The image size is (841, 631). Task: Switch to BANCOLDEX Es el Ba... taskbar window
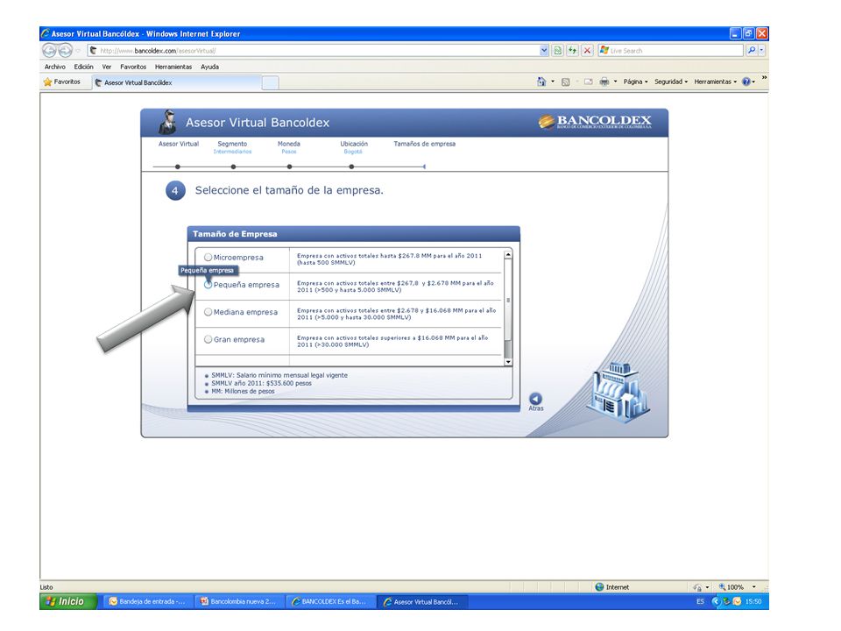pyautogui.click(x=329, y=601)
